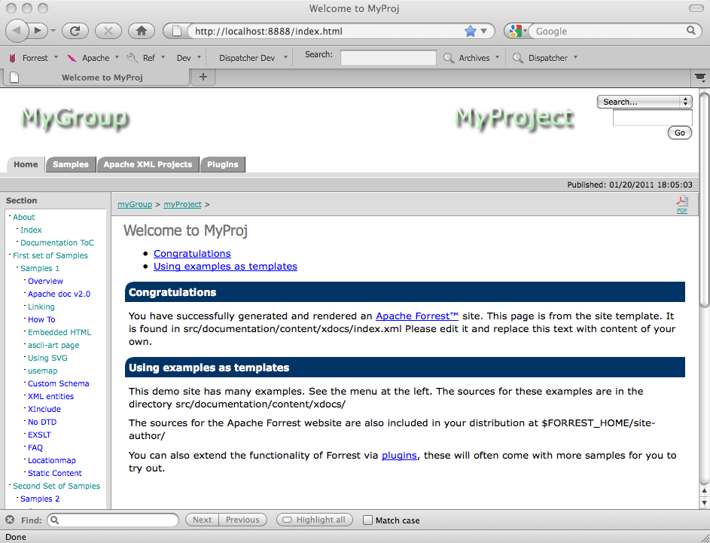Select the Apache XML Projects tab
710x543 pixels.
coord(148,164)
